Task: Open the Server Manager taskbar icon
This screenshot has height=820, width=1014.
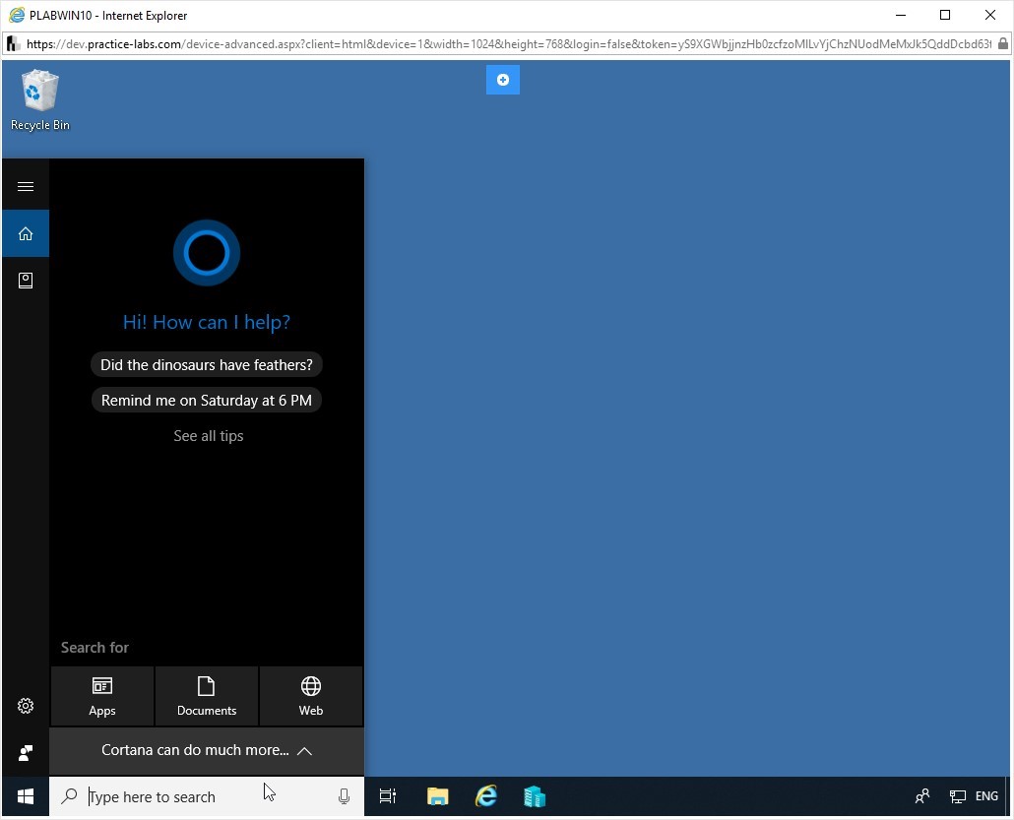Action: coord(535,796)
